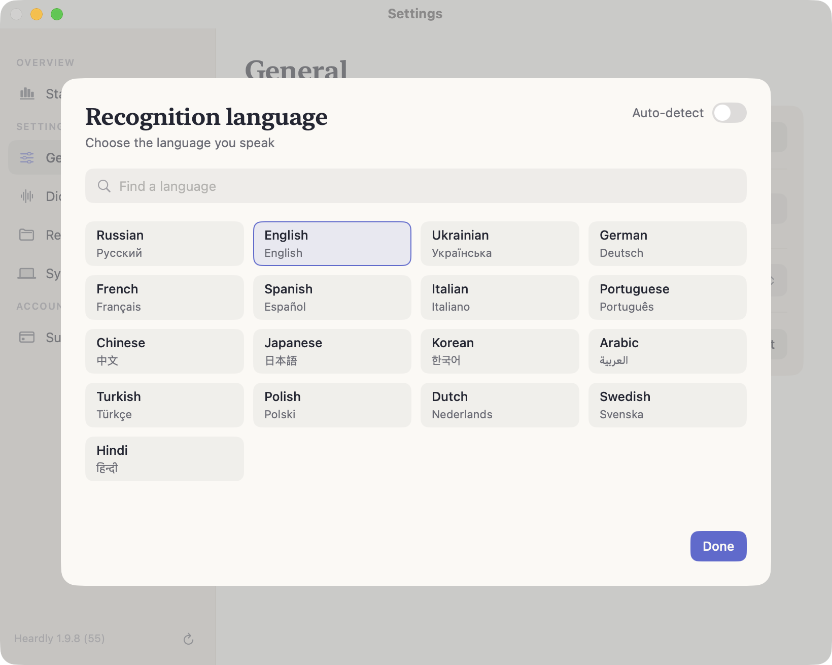Click the Heardly 1.9.8 (55) version text

tap(59, 638)
